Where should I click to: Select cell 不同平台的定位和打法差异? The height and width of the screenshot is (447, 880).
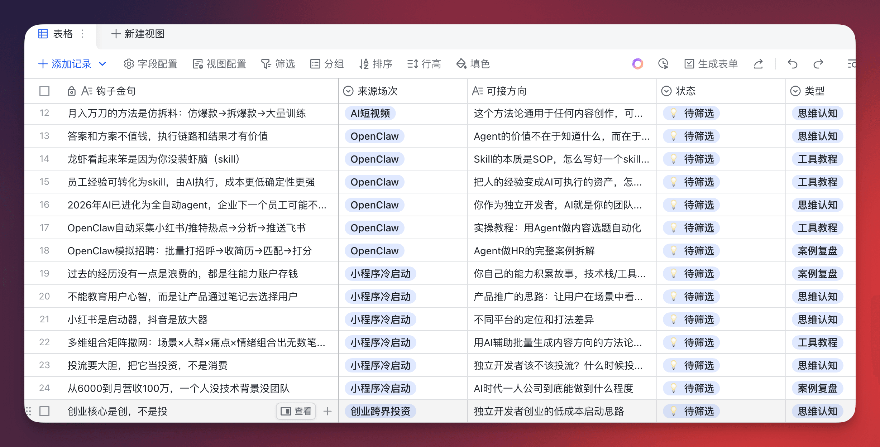pos(562,319)
